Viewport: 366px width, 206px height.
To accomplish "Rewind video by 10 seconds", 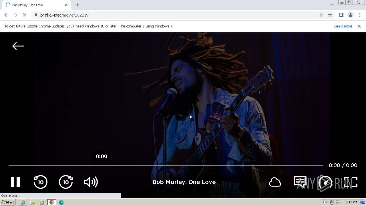I will point(40,182).
